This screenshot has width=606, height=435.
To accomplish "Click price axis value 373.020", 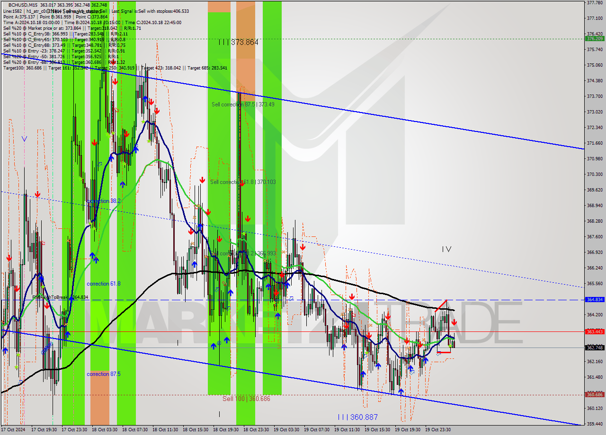I will click(595, 112).
